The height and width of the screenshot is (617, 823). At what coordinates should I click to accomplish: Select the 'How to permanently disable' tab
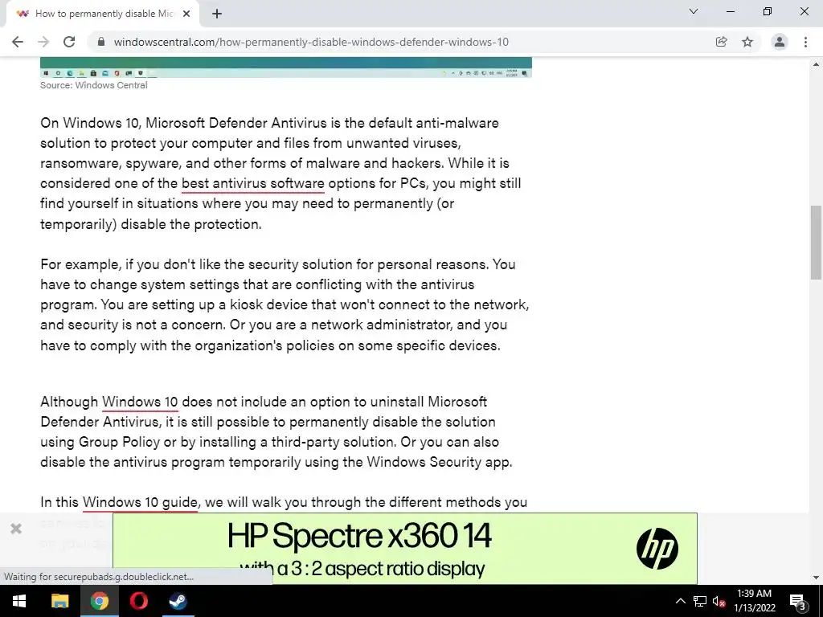[x=102, y=14]
